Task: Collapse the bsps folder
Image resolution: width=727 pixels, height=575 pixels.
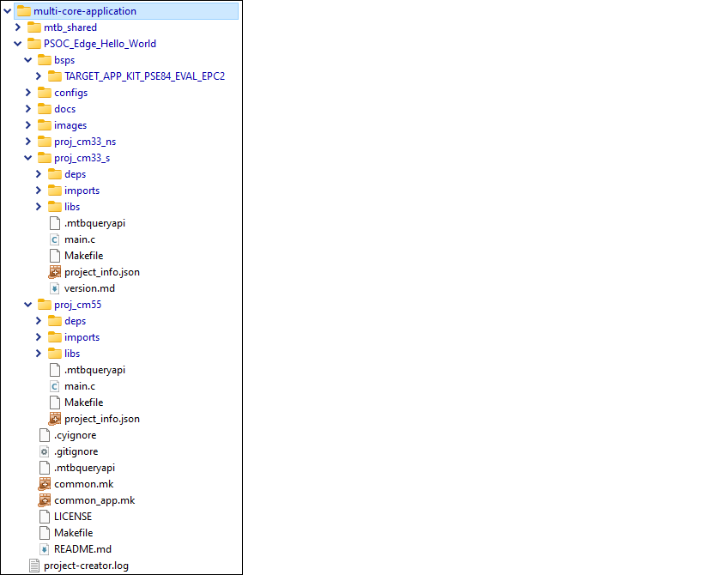Action: [28, 60]
